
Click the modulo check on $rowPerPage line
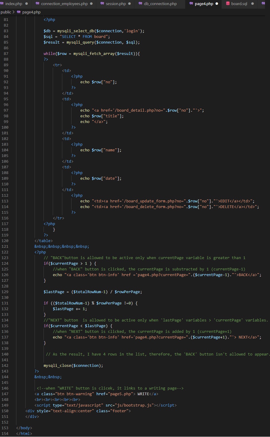coord(91,303)
